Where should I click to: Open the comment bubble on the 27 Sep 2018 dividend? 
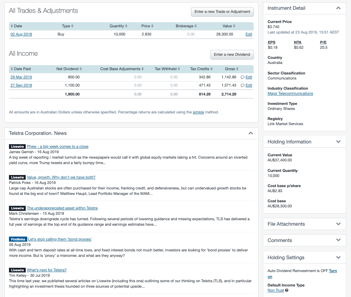click(242, 85)
